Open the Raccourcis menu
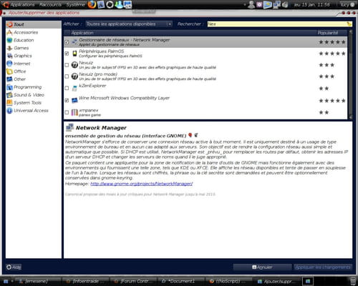The width and height of the screenshot is (358, 286). click(50, 4)
